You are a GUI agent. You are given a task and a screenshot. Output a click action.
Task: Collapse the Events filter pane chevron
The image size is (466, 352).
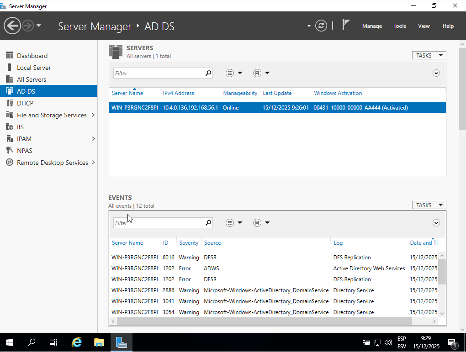tap(436, 223)
